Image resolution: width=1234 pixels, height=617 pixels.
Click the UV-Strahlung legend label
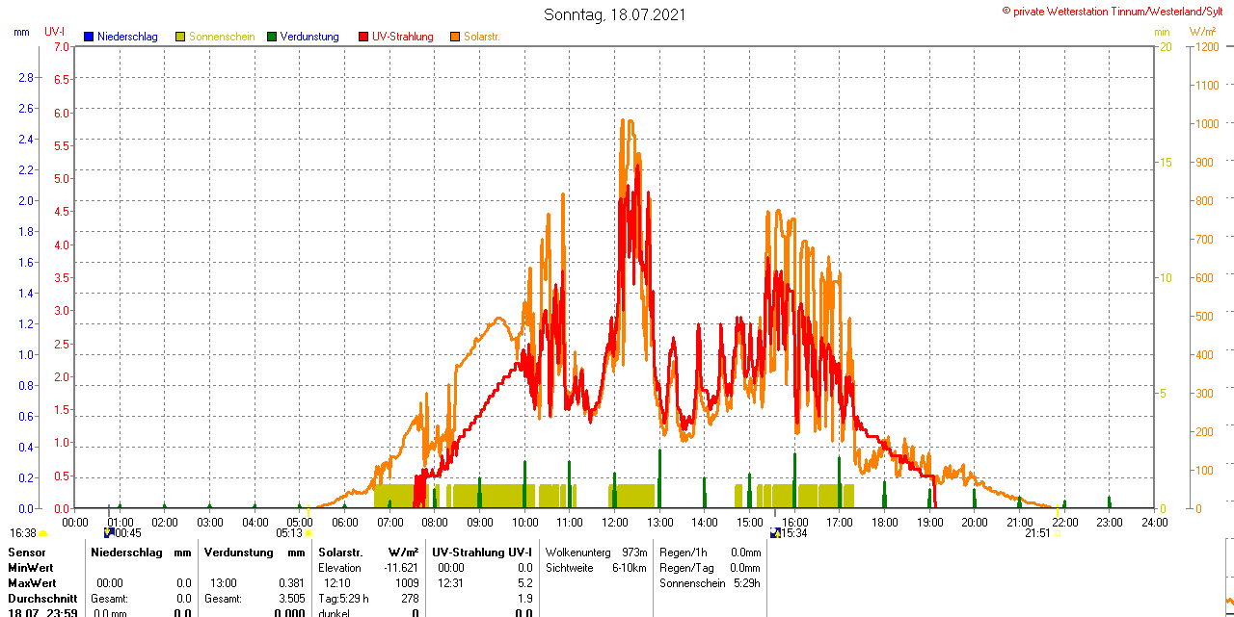click(402, 37)
